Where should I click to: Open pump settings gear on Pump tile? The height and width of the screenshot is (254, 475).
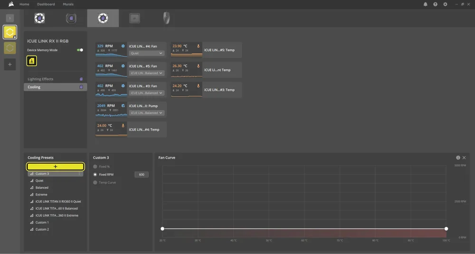123,106
